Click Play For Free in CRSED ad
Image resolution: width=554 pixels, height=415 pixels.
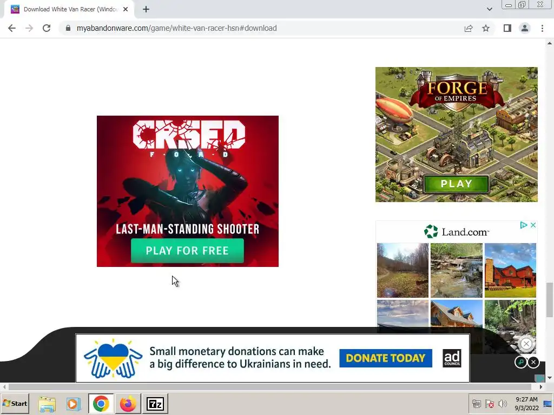click(x=187, y=251)
